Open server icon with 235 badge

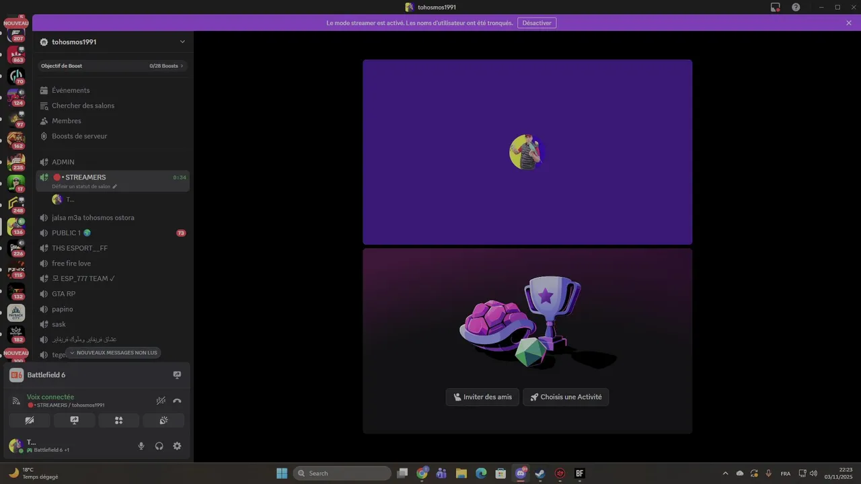[16, 162]
